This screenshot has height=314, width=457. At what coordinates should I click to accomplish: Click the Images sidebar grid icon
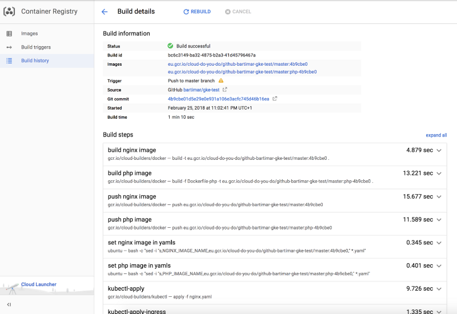pyautogui.click(x=9, y=34)
